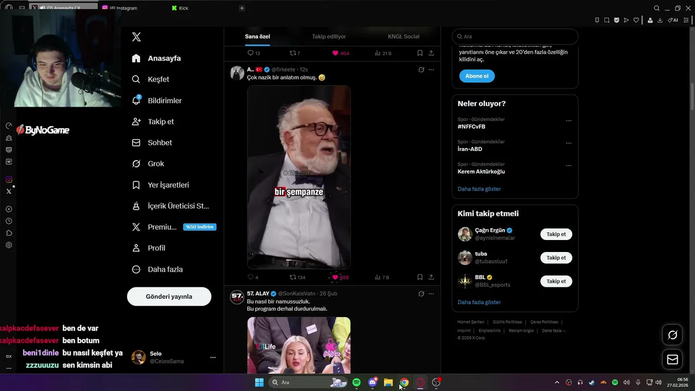
Task: Open the floating Grok button
Action: (672, 335)
